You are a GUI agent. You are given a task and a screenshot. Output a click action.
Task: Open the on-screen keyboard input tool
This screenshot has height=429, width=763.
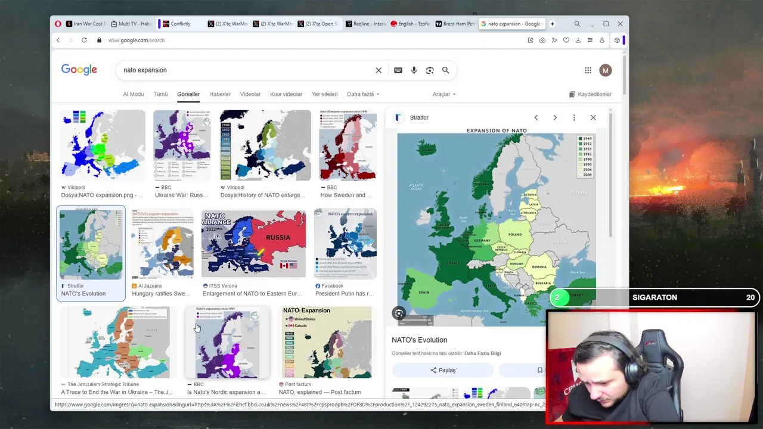(x=398, y=70)
